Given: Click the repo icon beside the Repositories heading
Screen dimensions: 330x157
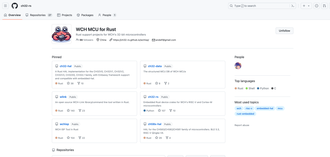Looking at the screenshot, I should pyautogui.click(x=53, y=150).
